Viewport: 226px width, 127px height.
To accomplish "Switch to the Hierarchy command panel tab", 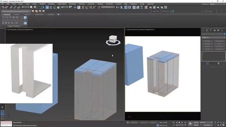I will point(211,30).
